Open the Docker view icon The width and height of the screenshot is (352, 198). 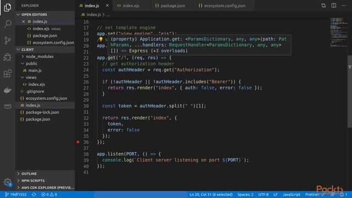tap(7, 90)
